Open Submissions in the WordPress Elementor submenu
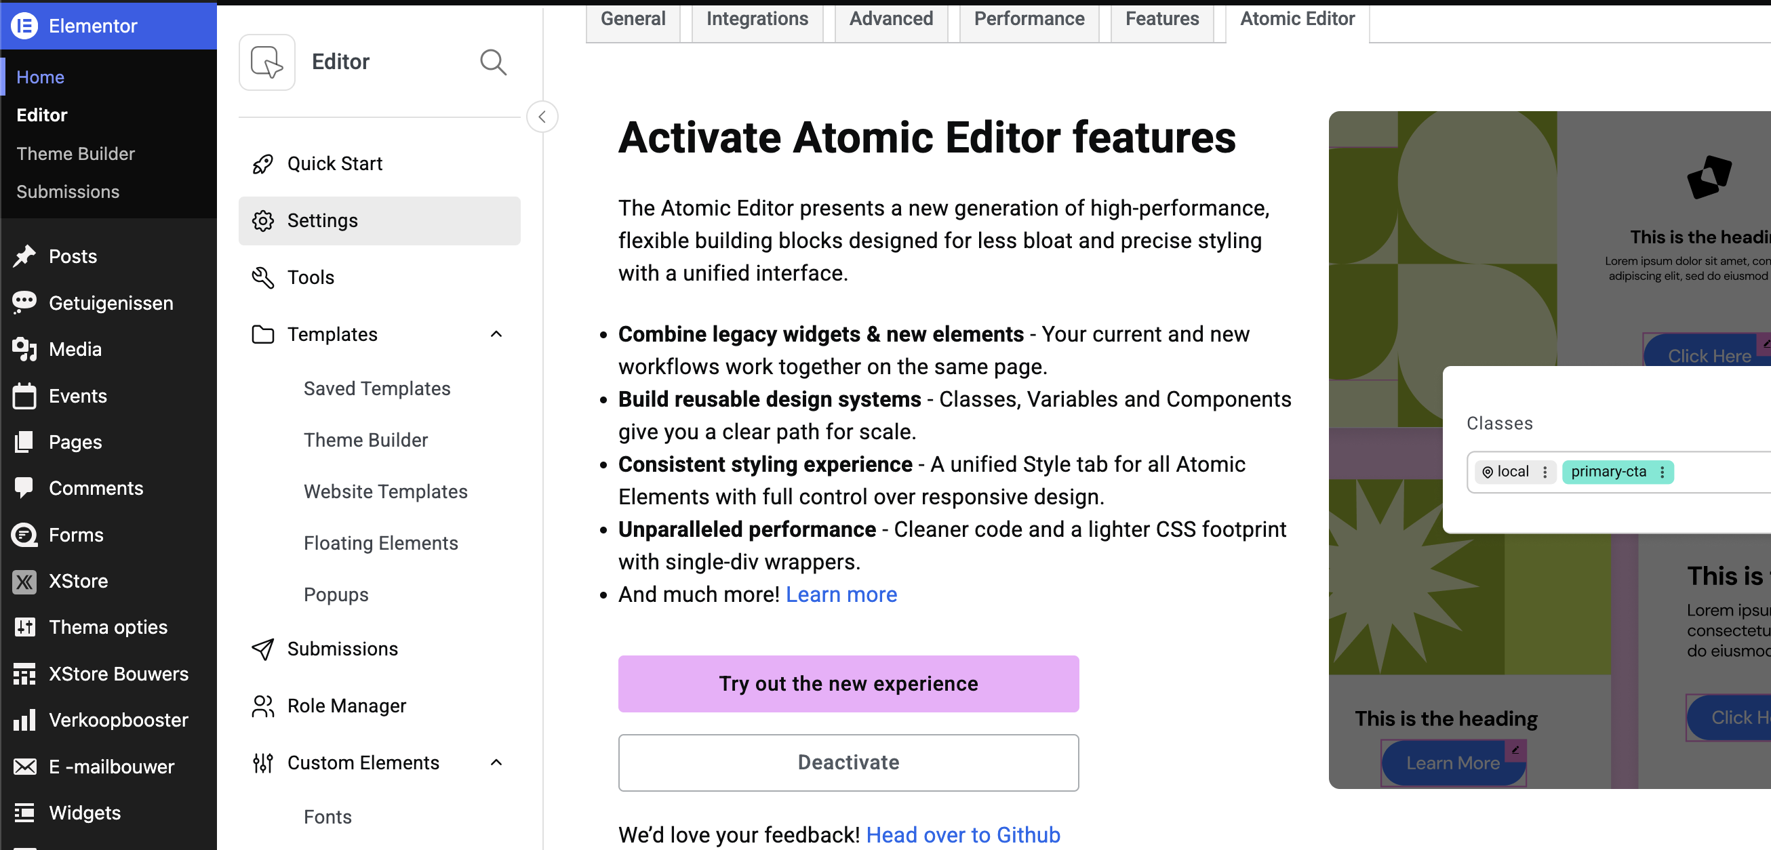This screenshot has height=850, width=1771. coord(68,193)
